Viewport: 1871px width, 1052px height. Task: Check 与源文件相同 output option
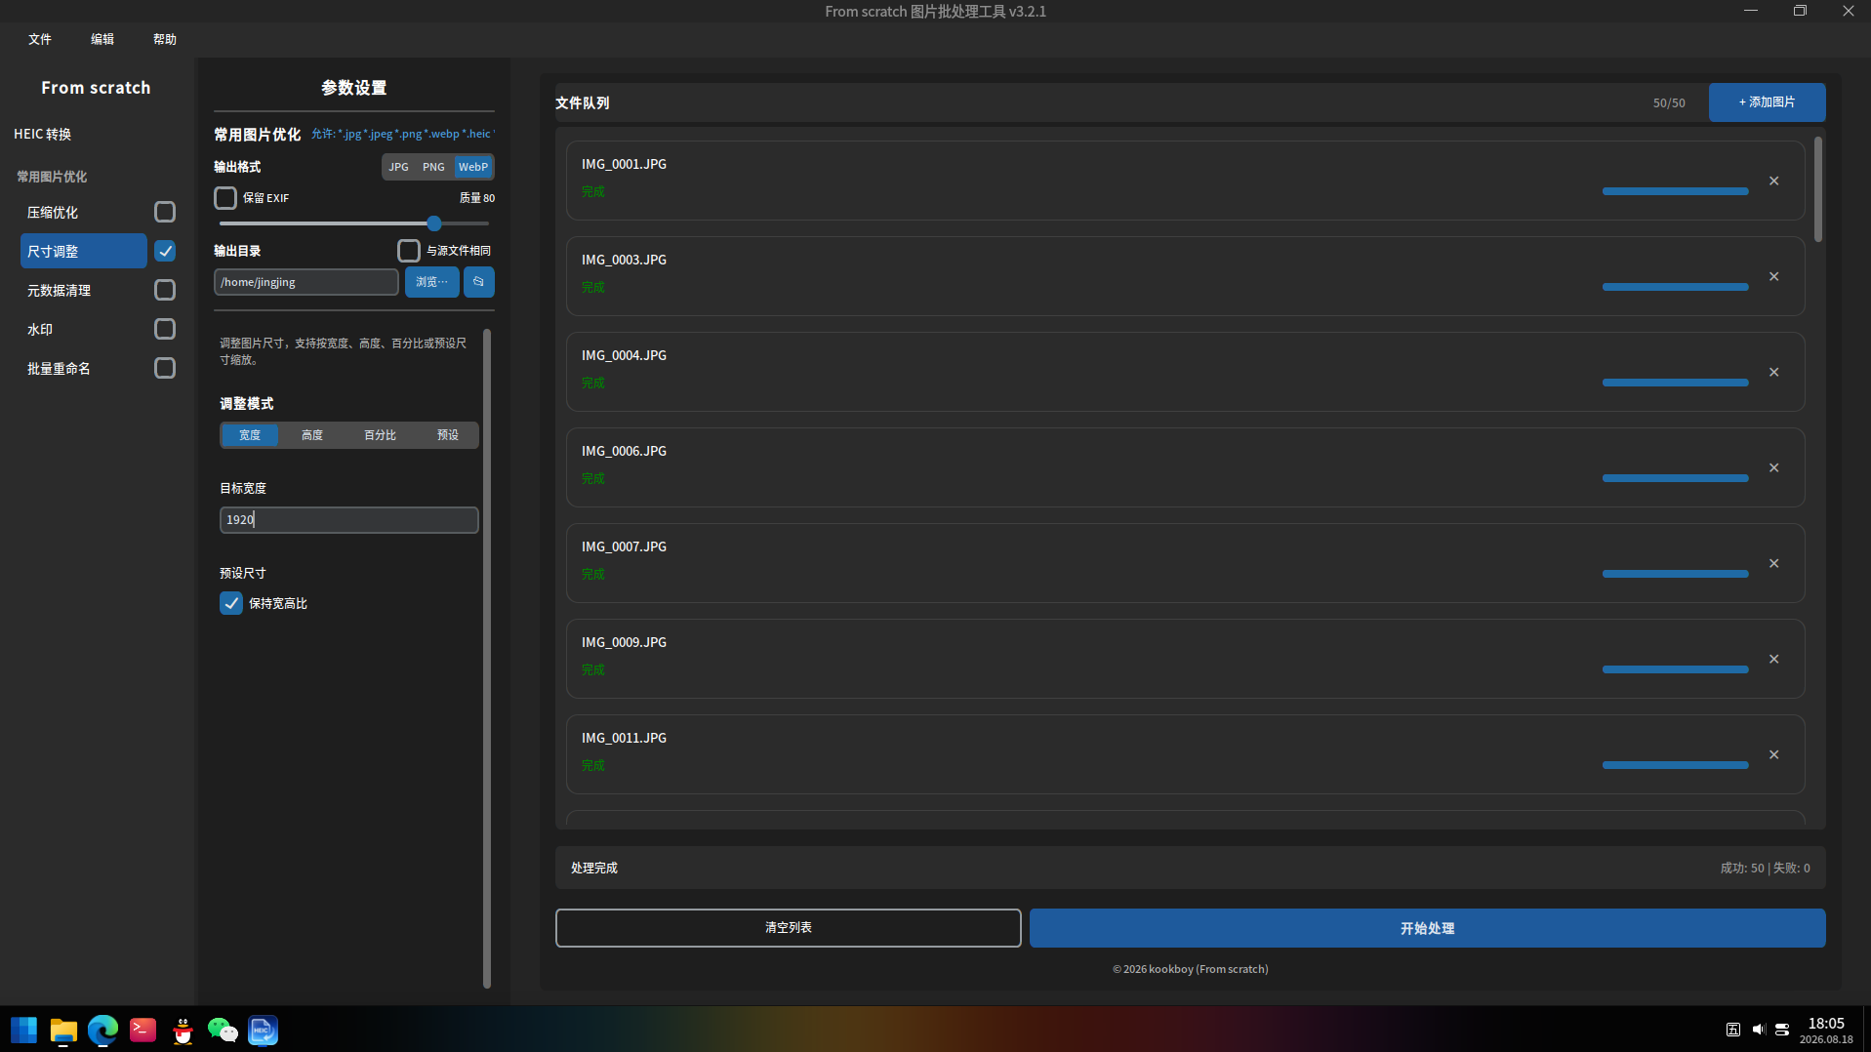(409, 251)
